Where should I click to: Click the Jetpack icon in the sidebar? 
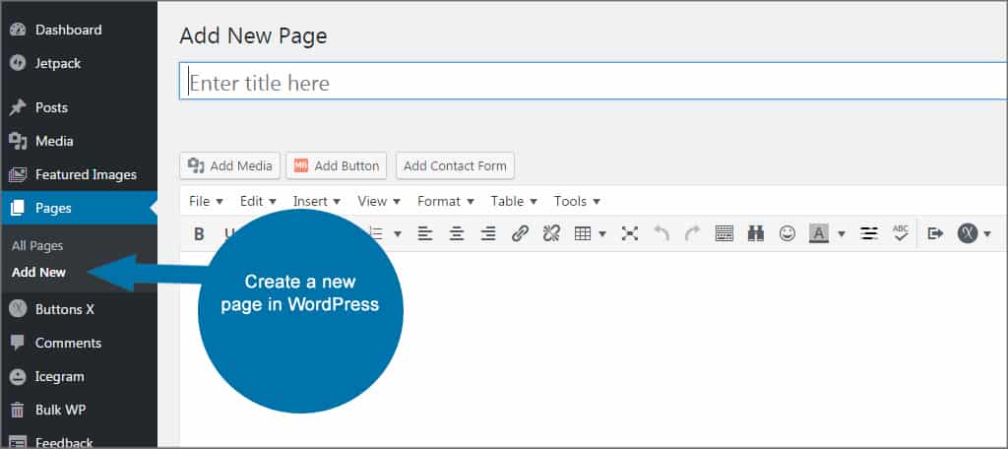[18, 63]
